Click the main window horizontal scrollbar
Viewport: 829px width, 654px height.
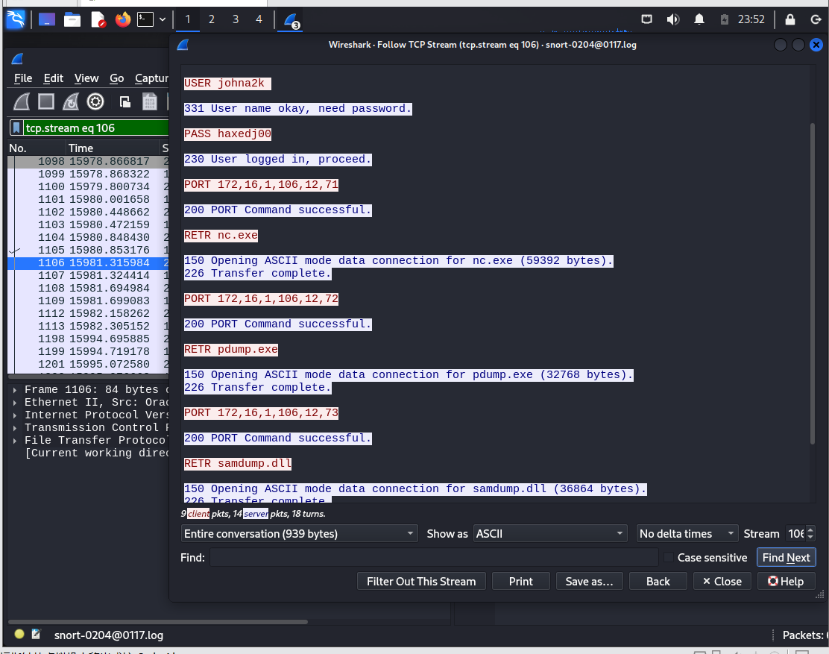click(158, 622)
